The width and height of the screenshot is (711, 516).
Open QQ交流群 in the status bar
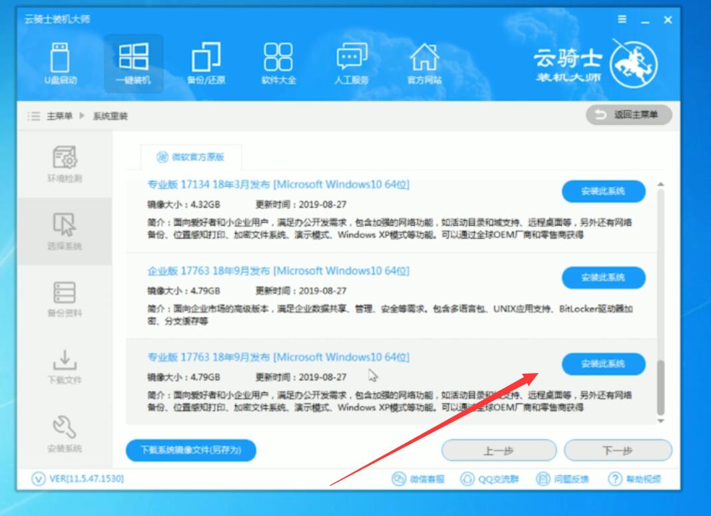(489, 479)
